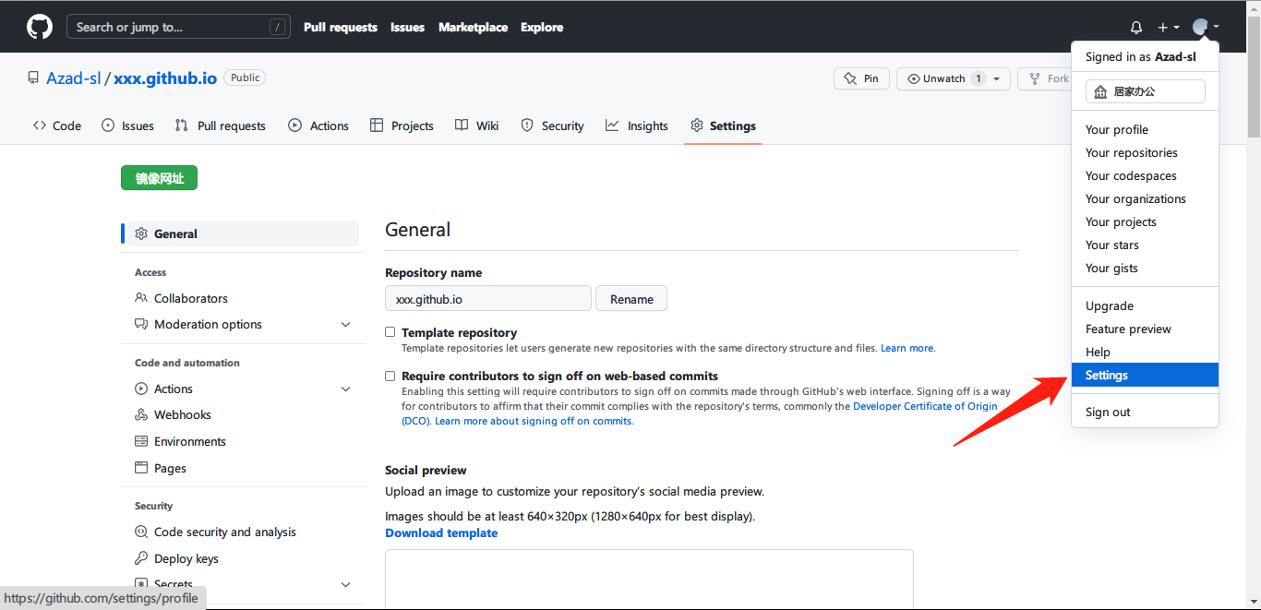This screenshot has height=610, width=1261.
Task: Open 'Learn more about signing off on commits'
Action: [x=534, y=421]
